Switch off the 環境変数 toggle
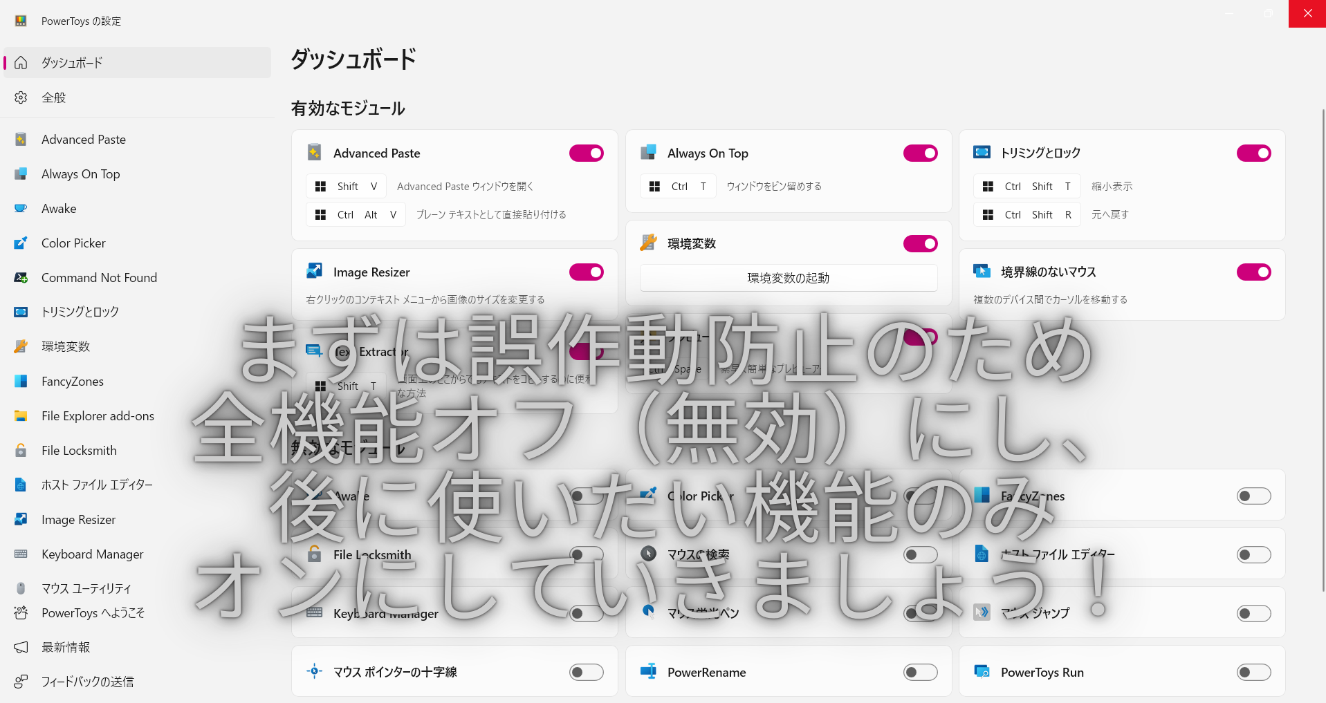This screenshot has height=703, width=1326. tap(921, 244)
